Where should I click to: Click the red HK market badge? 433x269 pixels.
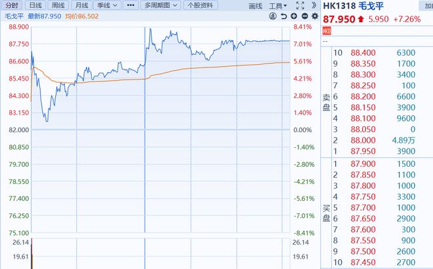coord(326,31)
